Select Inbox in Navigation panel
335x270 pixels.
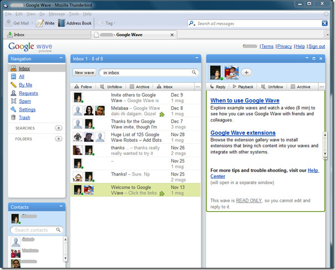pyautogui.click(x=37, y=68)
